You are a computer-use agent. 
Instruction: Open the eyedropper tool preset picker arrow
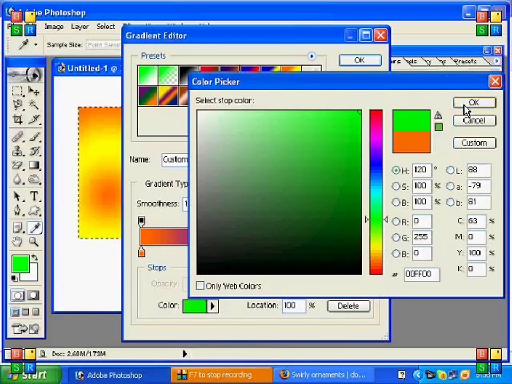tap(36, 45)
